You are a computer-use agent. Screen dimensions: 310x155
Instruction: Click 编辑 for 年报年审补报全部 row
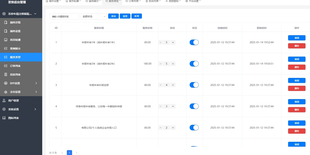(297, 81)
